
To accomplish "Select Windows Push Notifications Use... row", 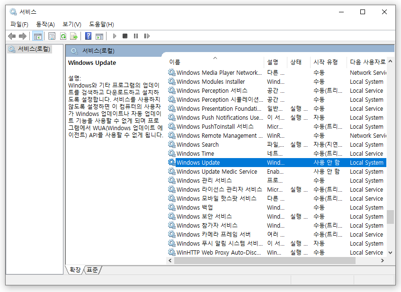I will point(276,117).
